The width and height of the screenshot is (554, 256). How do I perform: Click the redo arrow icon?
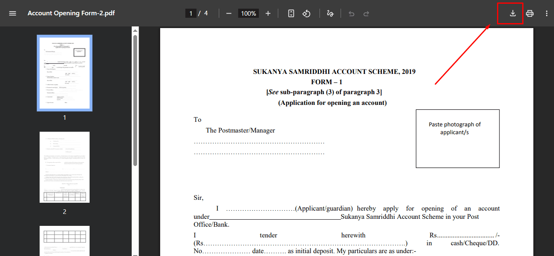366,14
